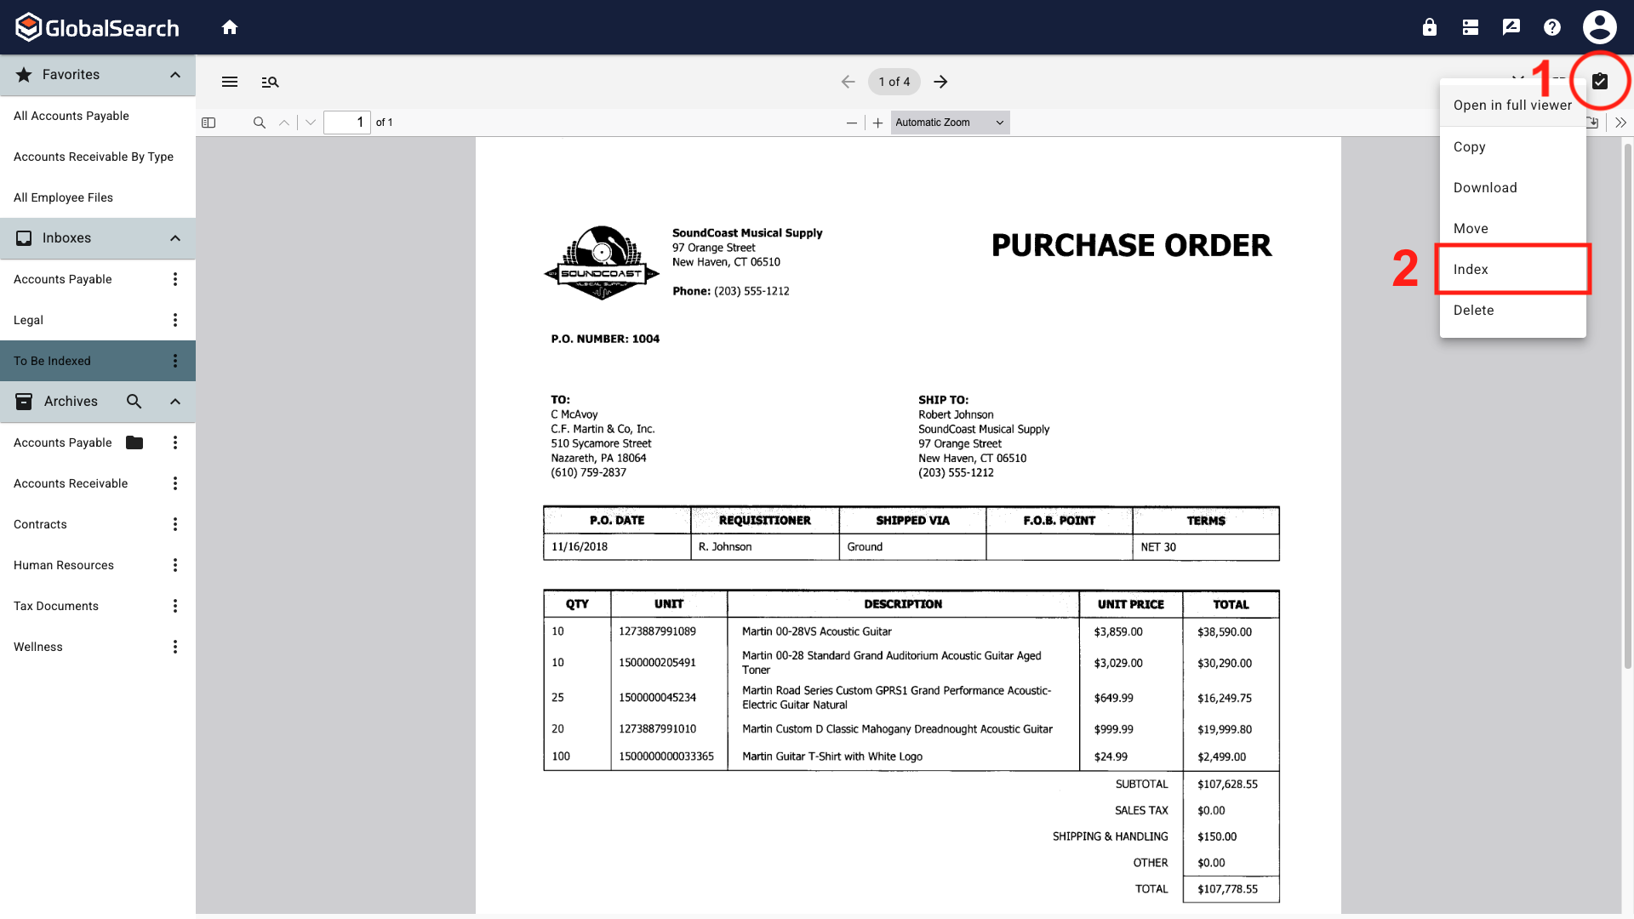
Task: Open the help question mark icon
Action: (x=1551, y=26)
